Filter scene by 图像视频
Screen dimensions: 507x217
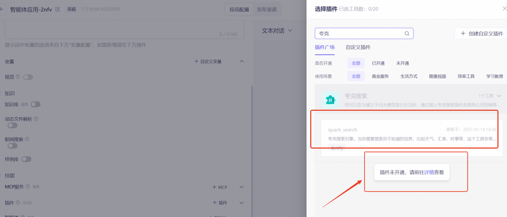tap(438, 76)
